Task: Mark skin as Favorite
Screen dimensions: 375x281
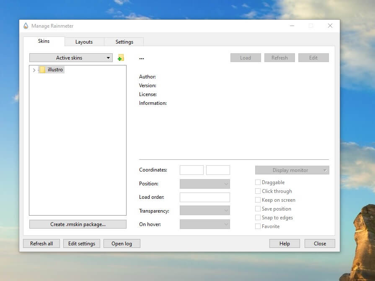Action: coord(258,226)
